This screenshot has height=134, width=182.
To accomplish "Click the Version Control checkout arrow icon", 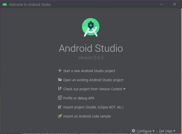I will tap(60, 89).
